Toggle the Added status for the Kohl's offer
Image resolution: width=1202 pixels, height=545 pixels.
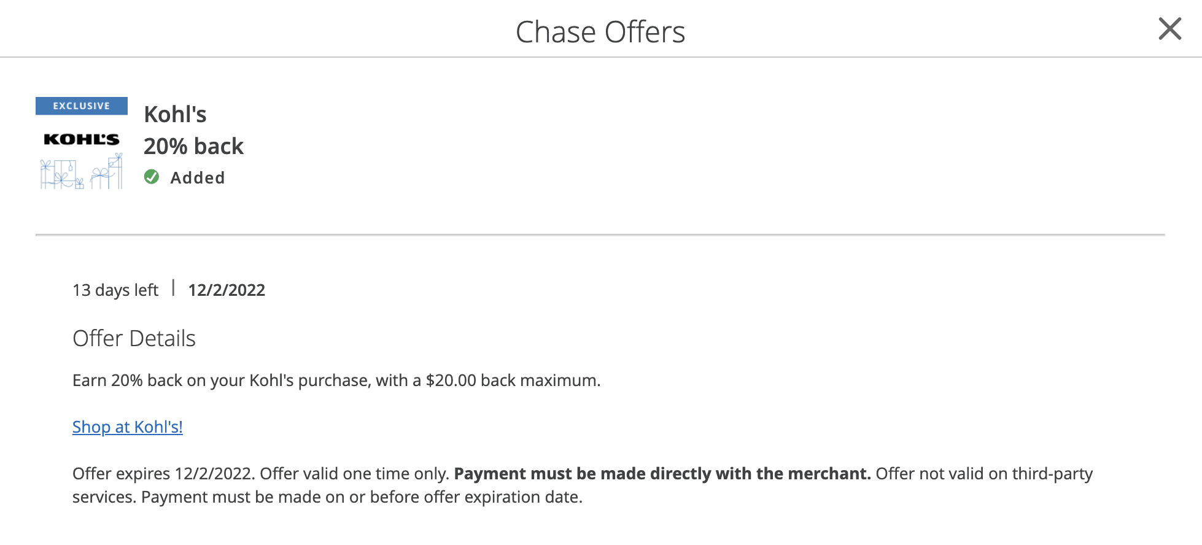click(184, 177)
